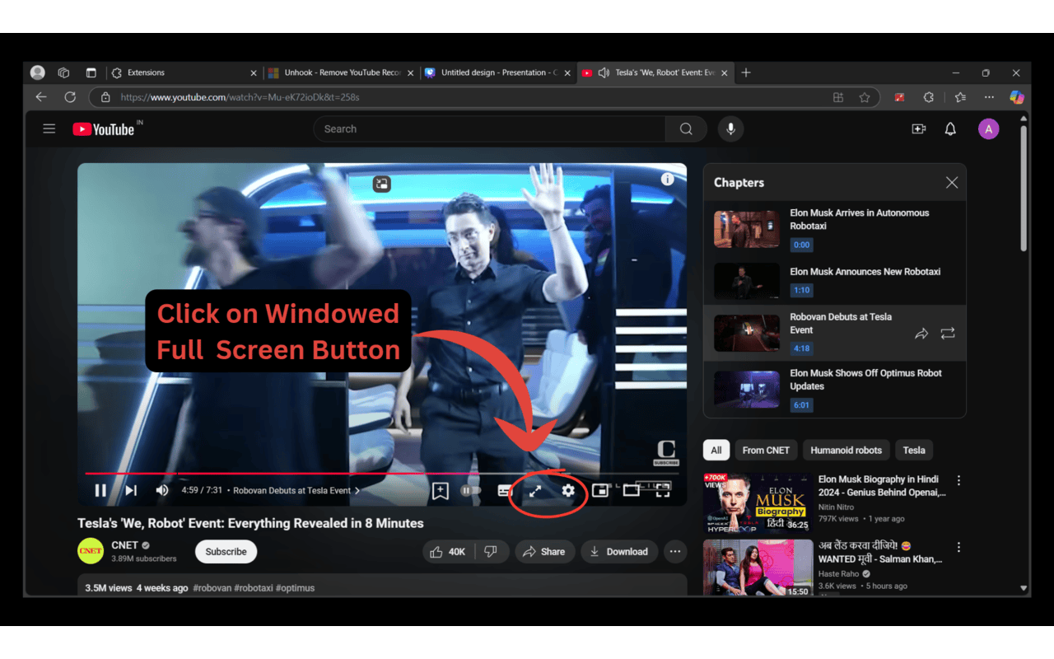The width and height of the screenshot is (1054, 659).
Task: Open chapter list from Robovan Debuts label
Action: [x=296, y=490]
